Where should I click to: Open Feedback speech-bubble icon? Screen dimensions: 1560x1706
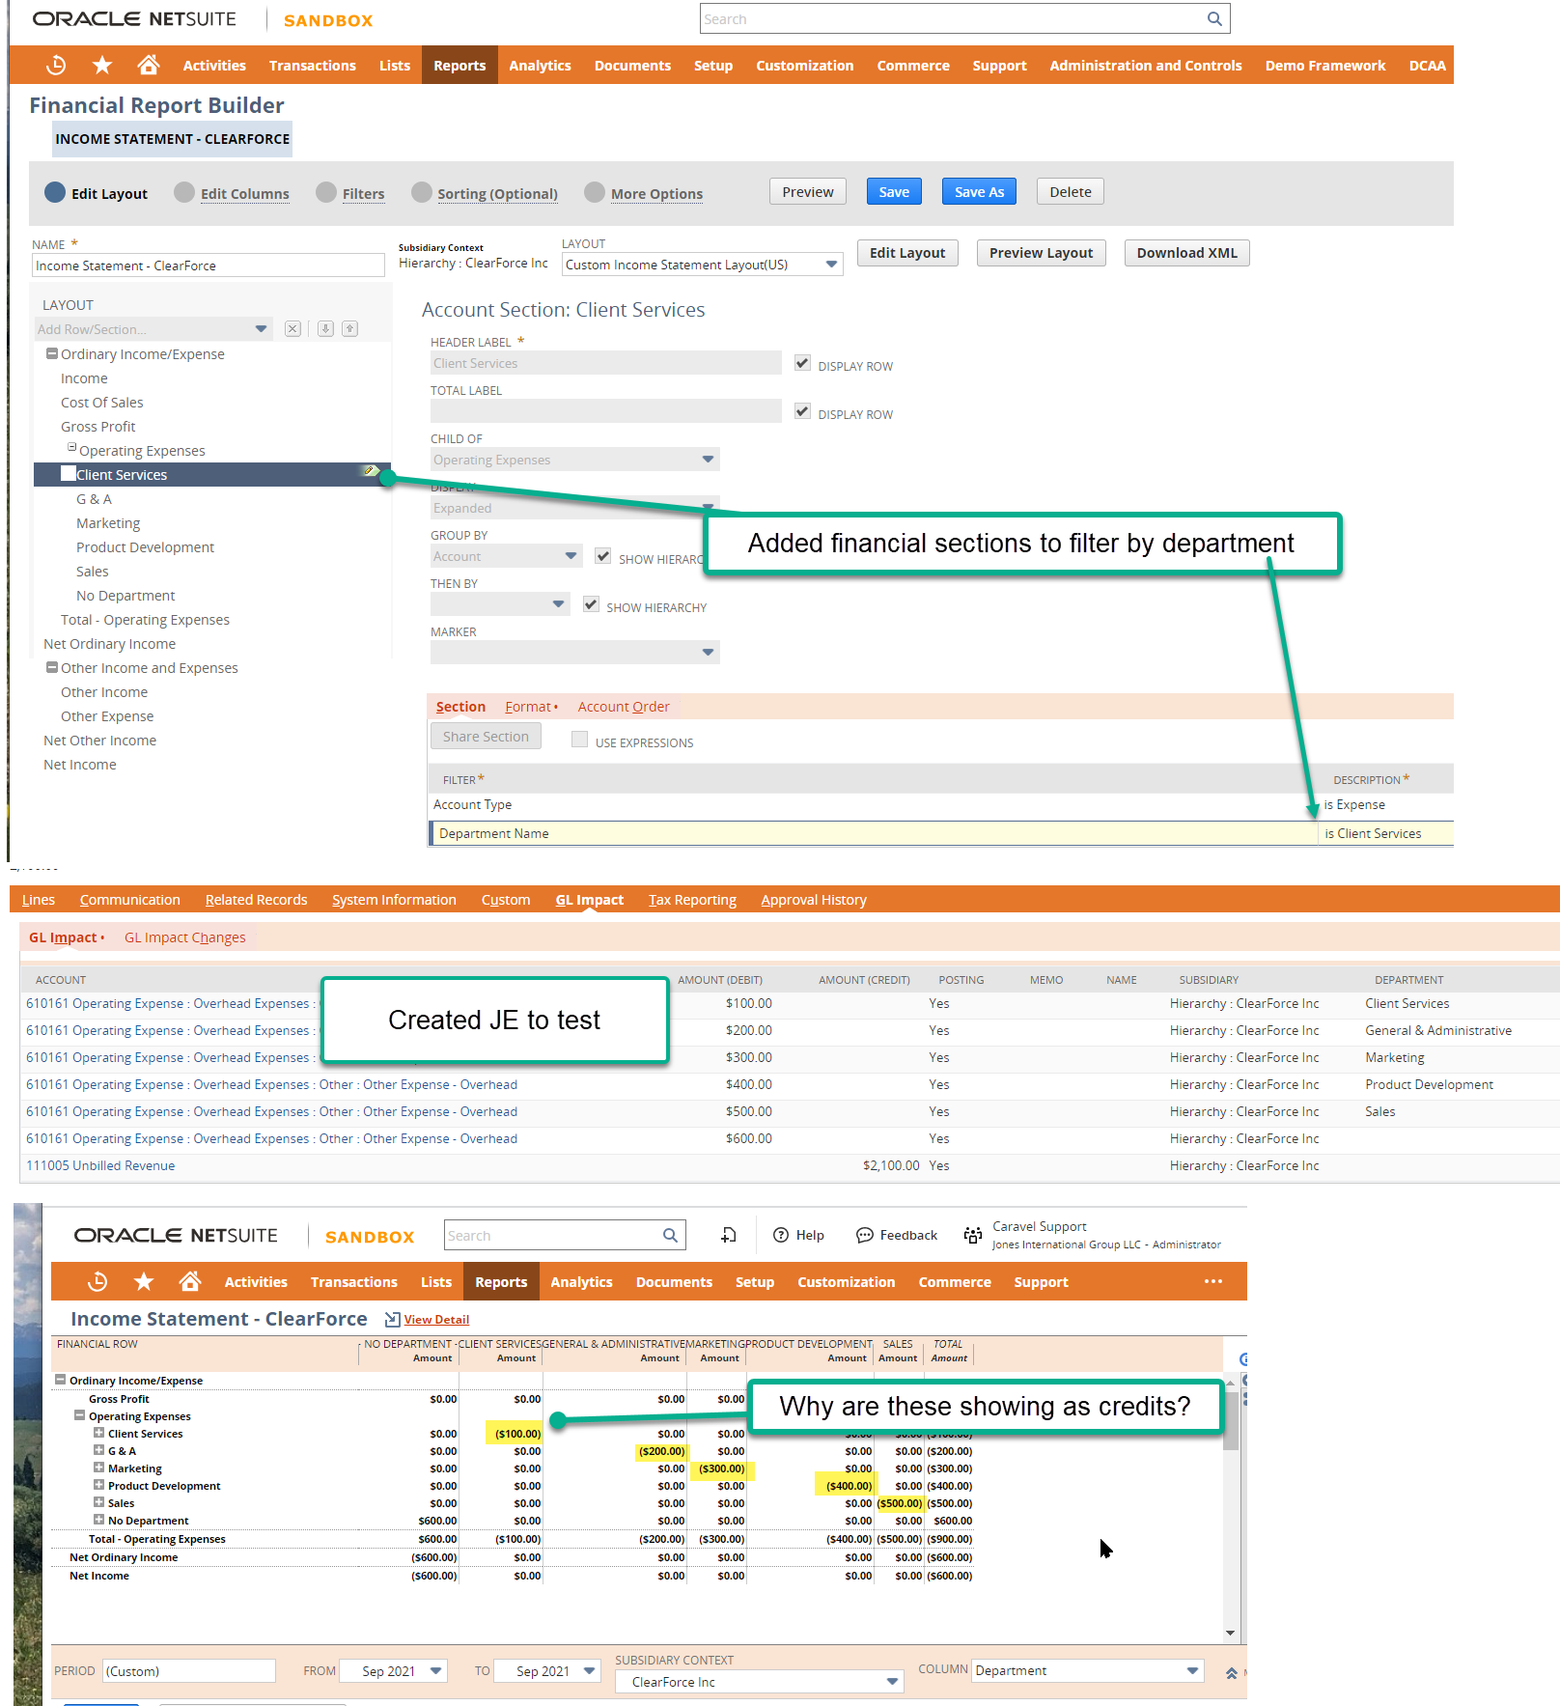click(865, 1235)
